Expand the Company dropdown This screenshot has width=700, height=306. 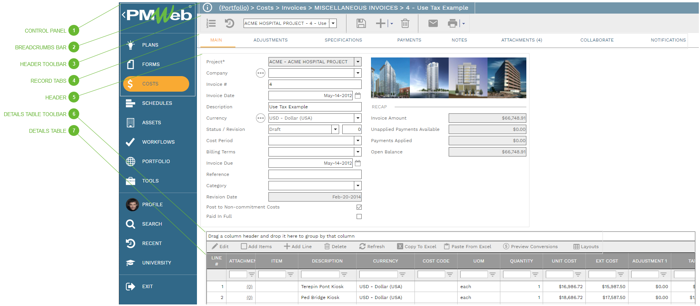[358, 73]
